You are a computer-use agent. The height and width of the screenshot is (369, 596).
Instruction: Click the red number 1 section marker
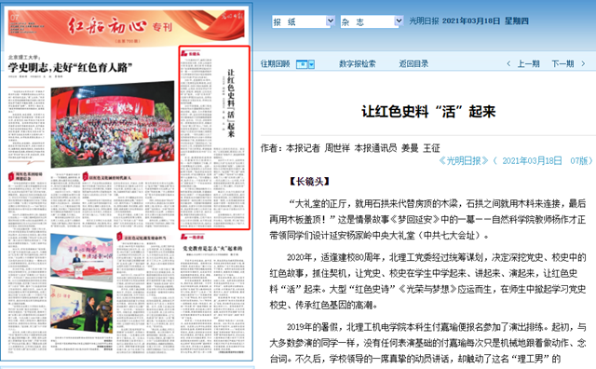coord(11,176)
